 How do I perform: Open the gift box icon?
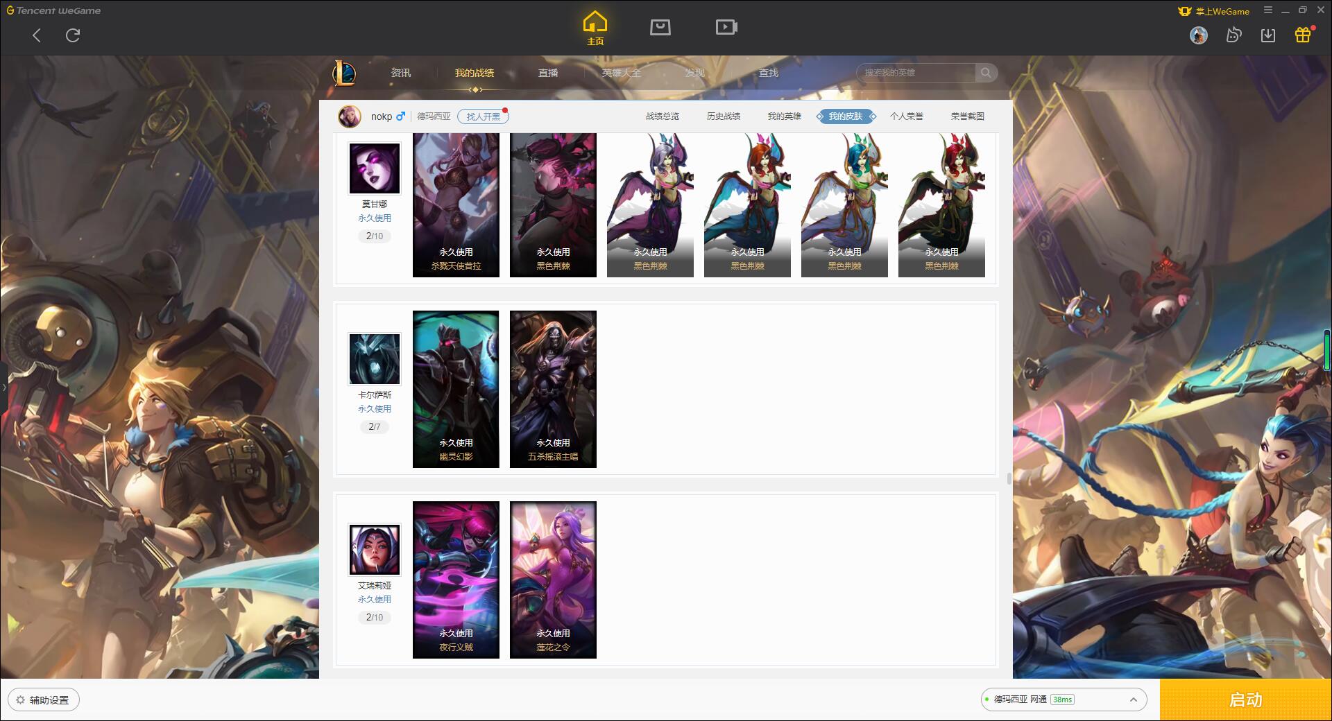1303,35
